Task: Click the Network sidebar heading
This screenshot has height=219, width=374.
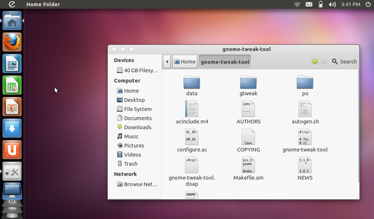Action: coord(125,174)
